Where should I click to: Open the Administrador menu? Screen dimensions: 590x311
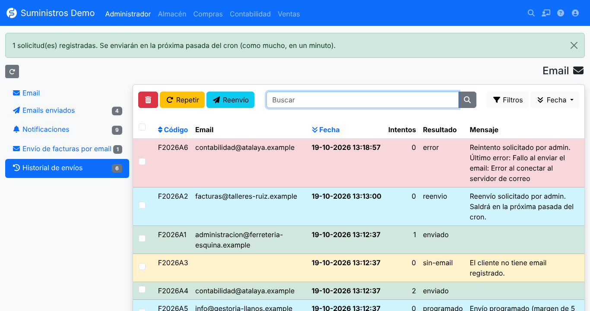click(128, 14)
